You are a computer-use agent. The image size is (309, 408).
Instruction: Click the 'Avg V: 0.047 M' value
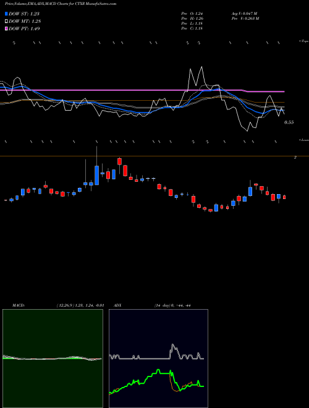click(244, 14)
